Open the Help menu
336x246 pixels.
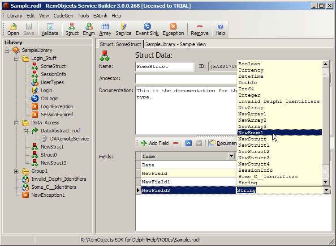coord(116,16)
